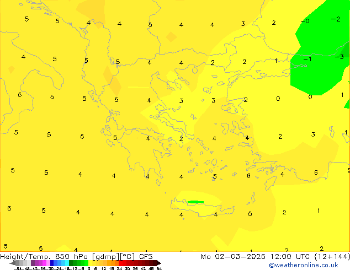Image resolution: width=350 pixels, height=270 pixels.
Task: Click the forecast date Mo 02-03-2026
Action: (233, 257)
